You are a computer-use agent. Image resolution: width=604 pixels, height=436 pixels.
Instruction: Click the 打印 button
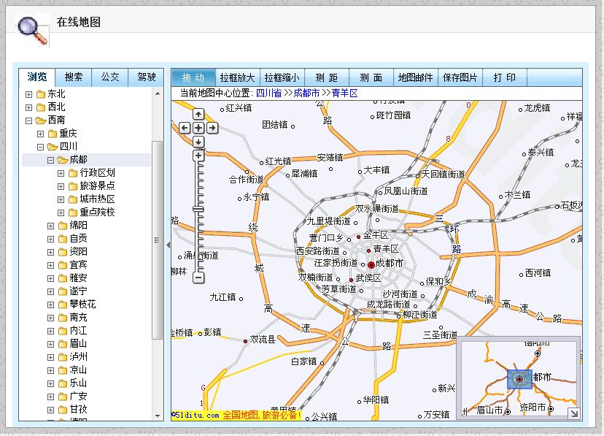pos(505,77)
